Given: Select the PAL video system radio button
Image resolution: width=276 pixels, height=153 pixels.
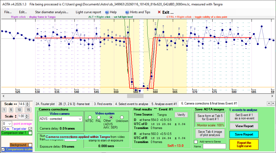Looking at the screenshot, I should pyautogui.click(x=99, y=117).
